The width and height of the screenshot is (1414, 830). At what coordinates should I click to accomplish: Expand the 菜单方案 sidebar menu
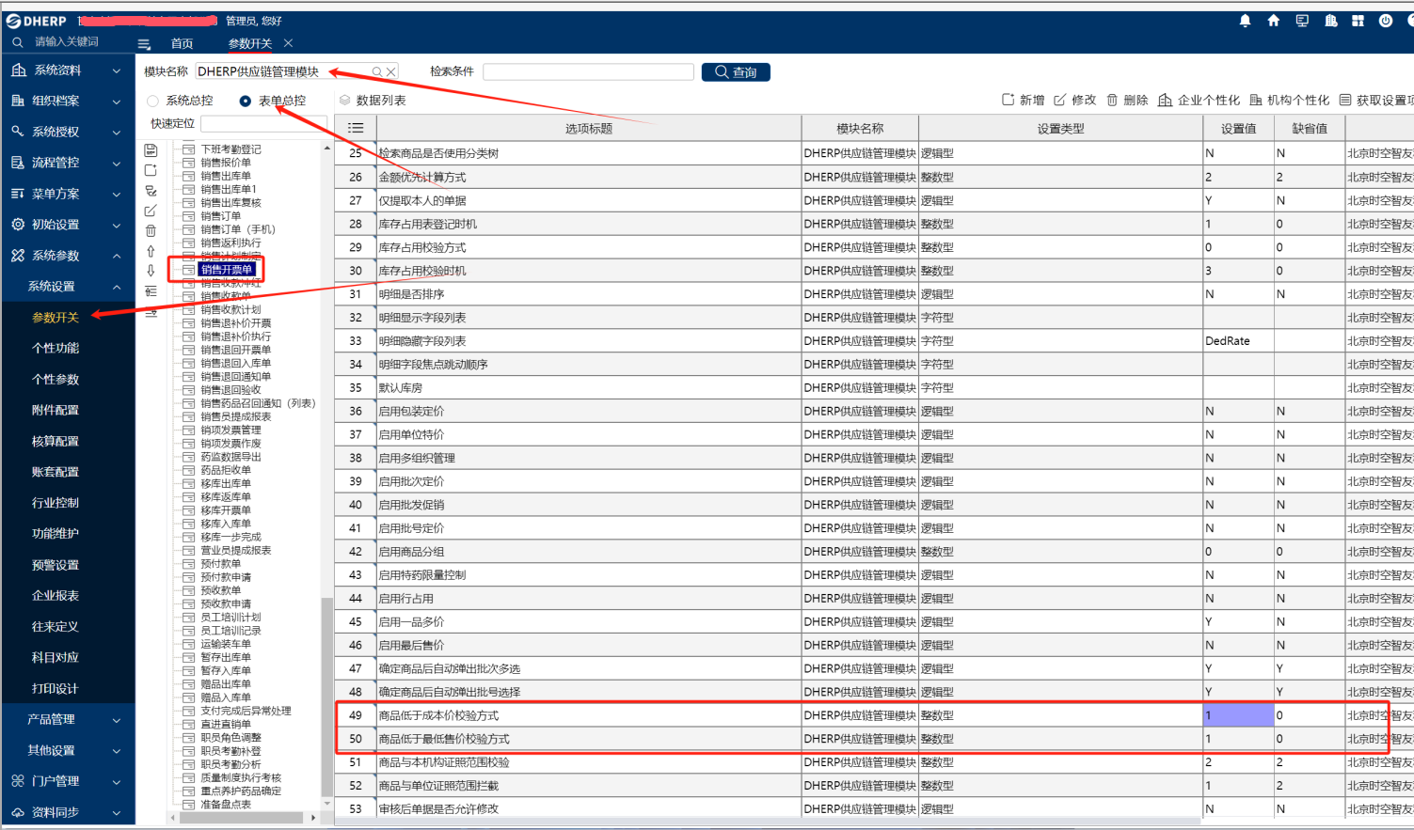(67, 194)
